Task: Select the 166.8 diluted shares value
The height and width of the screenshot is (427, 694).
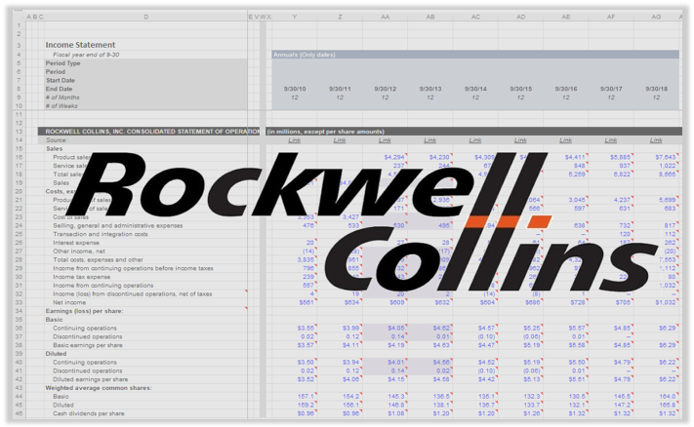Action: pos(668,405)
